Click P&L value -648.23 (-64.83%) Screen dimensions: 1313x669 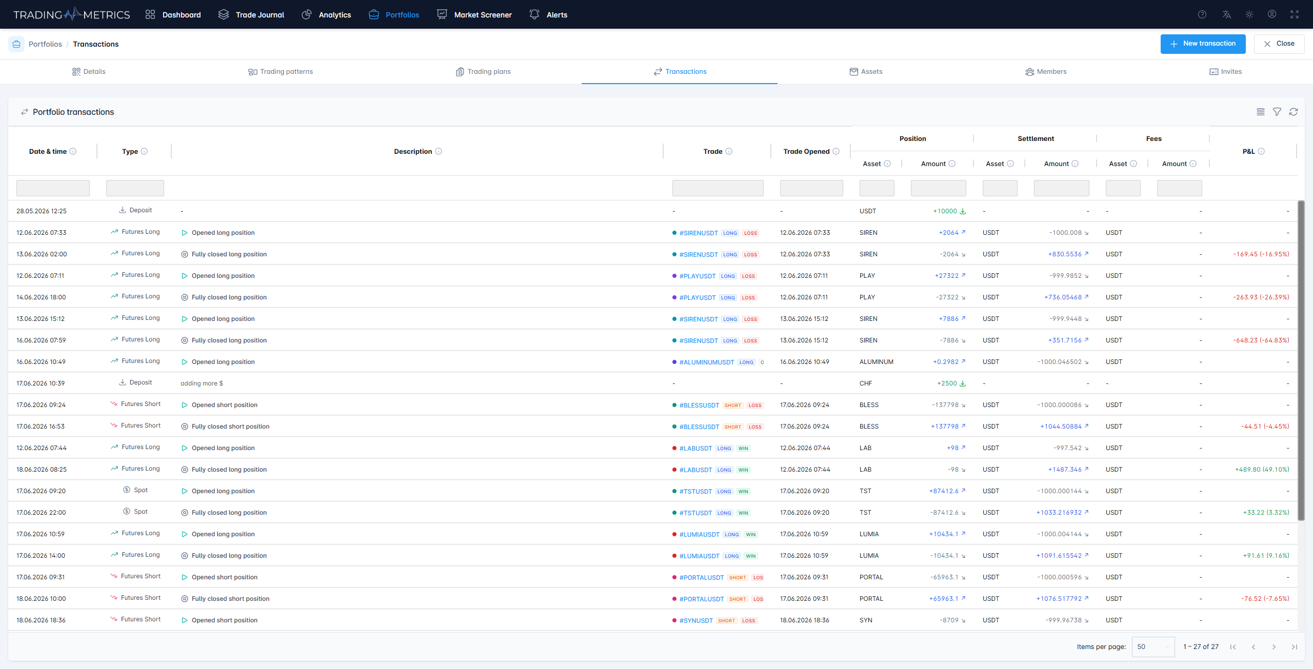[1261, 340]
